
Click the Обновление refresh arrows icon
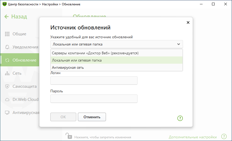[x=7, y=60]
